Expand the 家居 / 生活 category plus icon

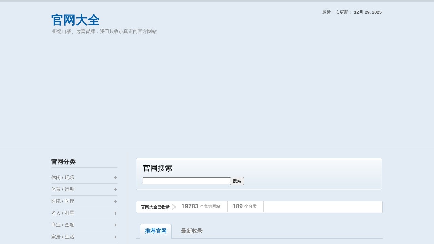[x=115, y=237]
